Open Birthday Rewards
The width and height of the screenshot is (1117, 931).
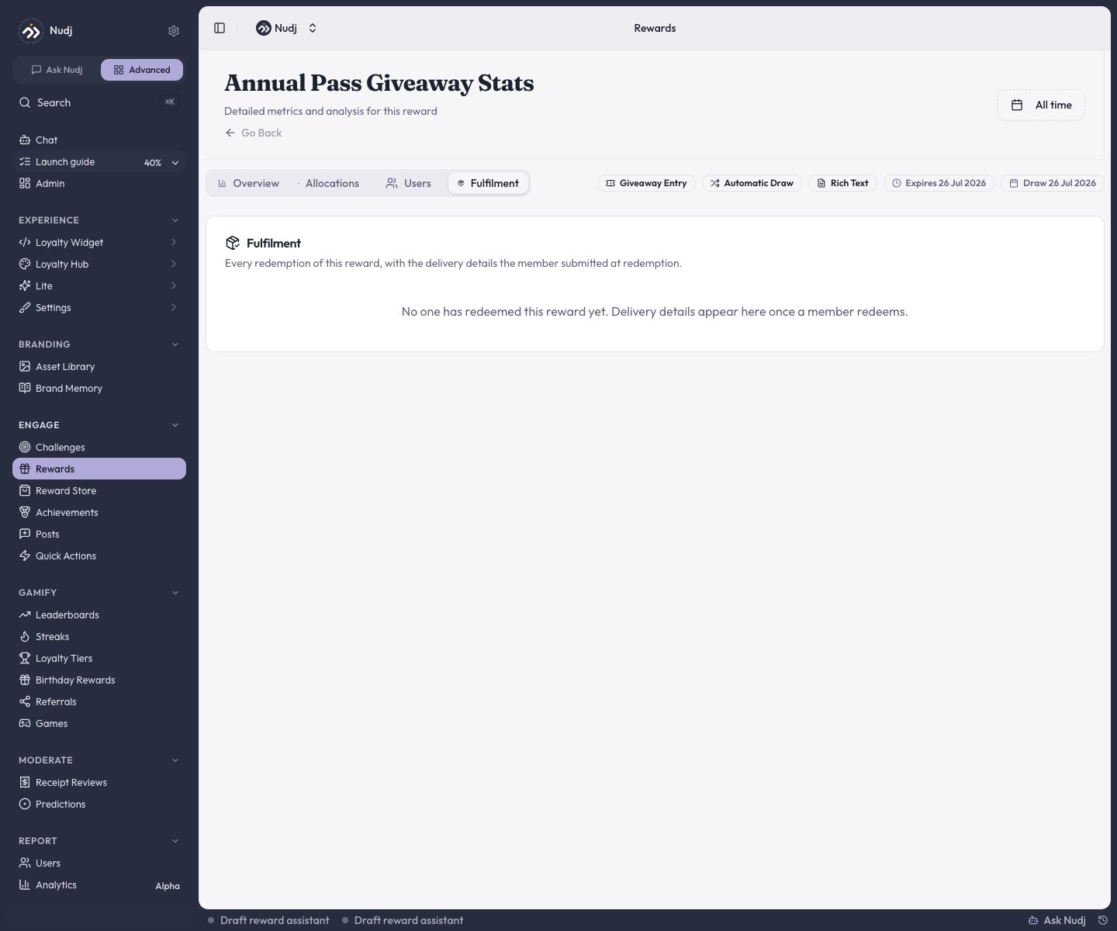(x=99, y=680)
